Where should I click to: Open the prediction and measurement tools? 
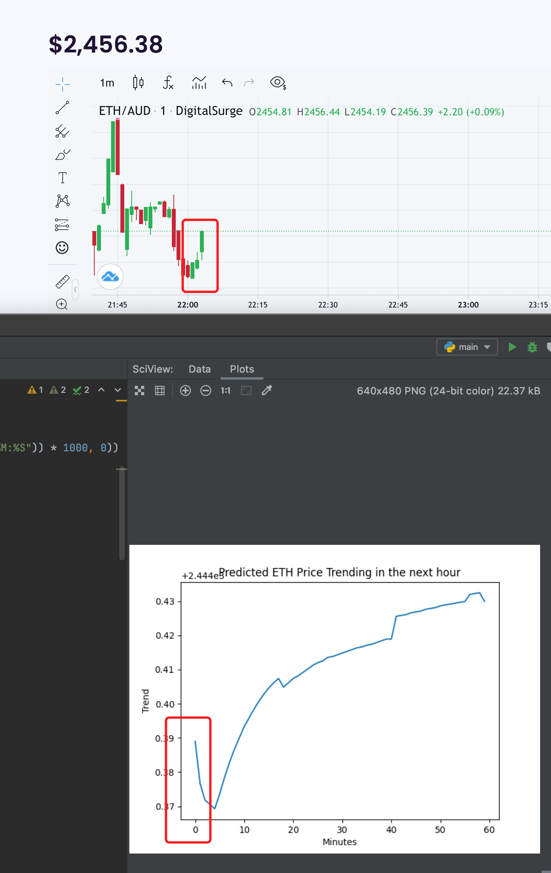62,224
